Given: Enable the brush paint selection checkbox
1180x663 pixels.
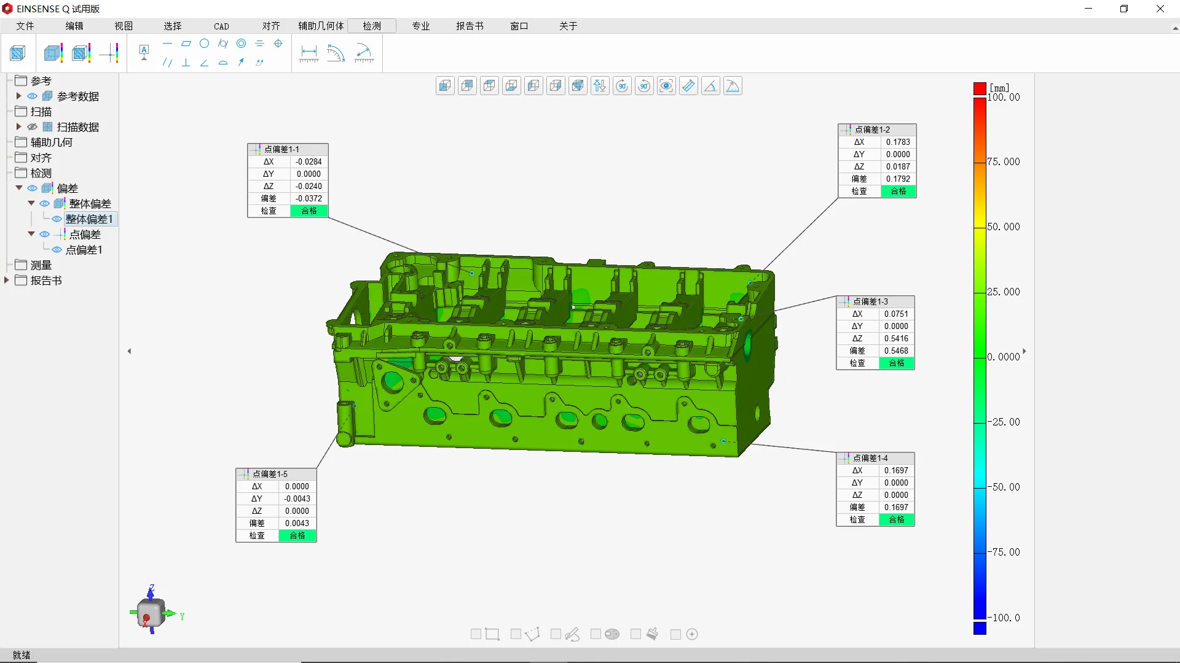Looking at the screenshot, I should [x=635, y=634].
